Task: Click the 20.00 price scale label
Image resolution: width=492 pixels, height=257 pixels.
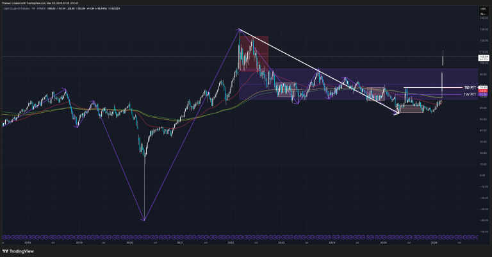Action: pyautogui.click(x=484, y=153)
